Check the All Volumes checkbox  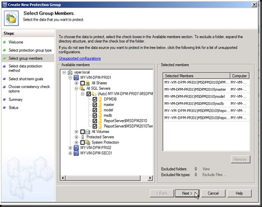(82, 132)
